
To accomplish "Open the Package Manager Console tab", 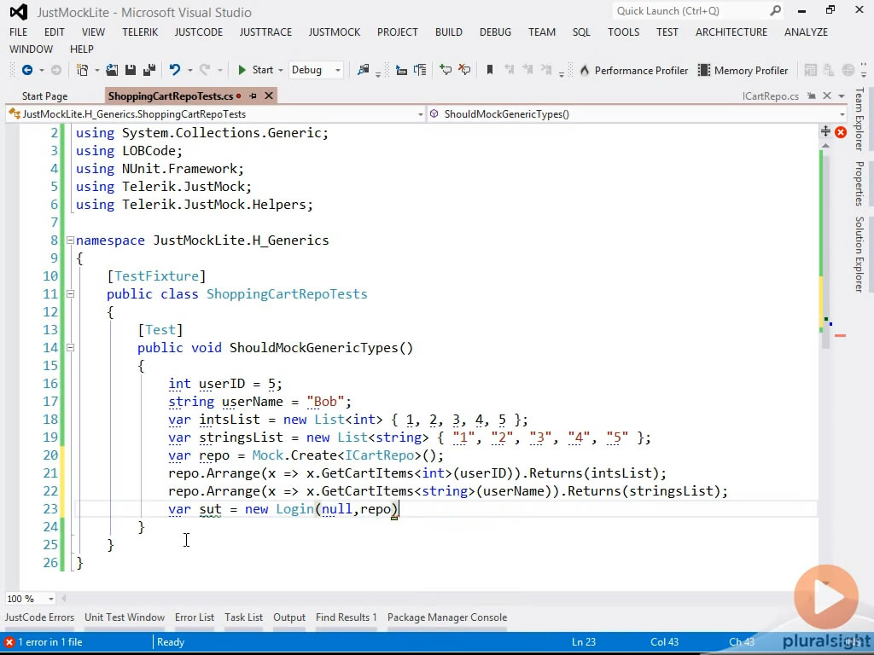I will (447, 617).
